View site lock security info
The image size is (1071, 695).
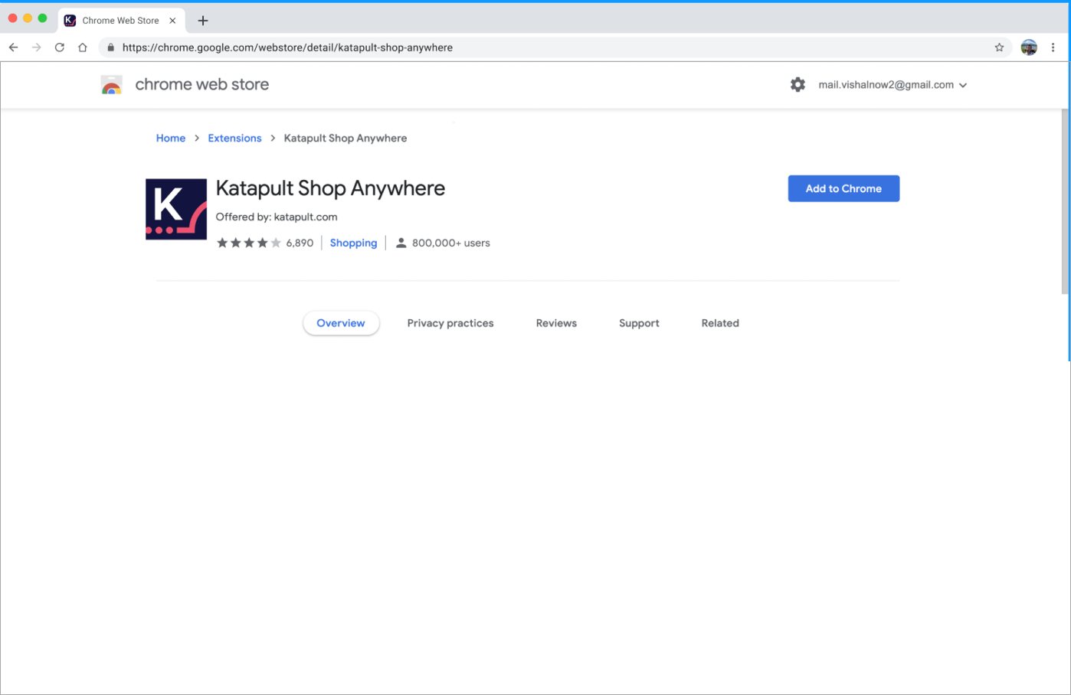point(111,47)
